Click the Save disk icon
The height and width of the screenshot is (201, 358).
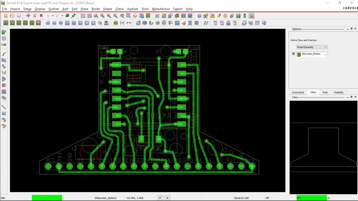[x=19, y=16]
